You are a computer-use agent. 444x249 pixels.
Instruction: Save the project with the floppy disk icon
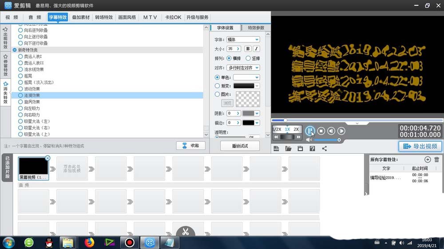pyautogui.click(x=300, y=149)
